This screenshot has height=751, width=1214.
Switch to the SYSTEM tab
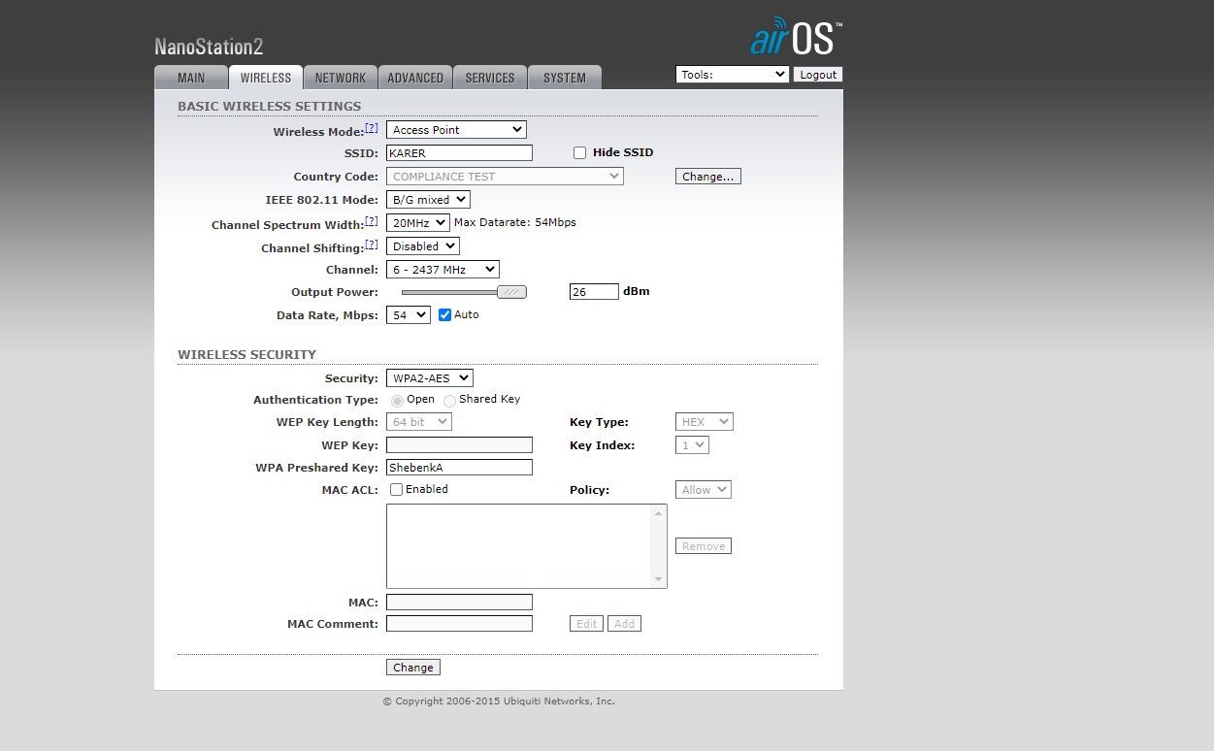(x=565, y=78)
